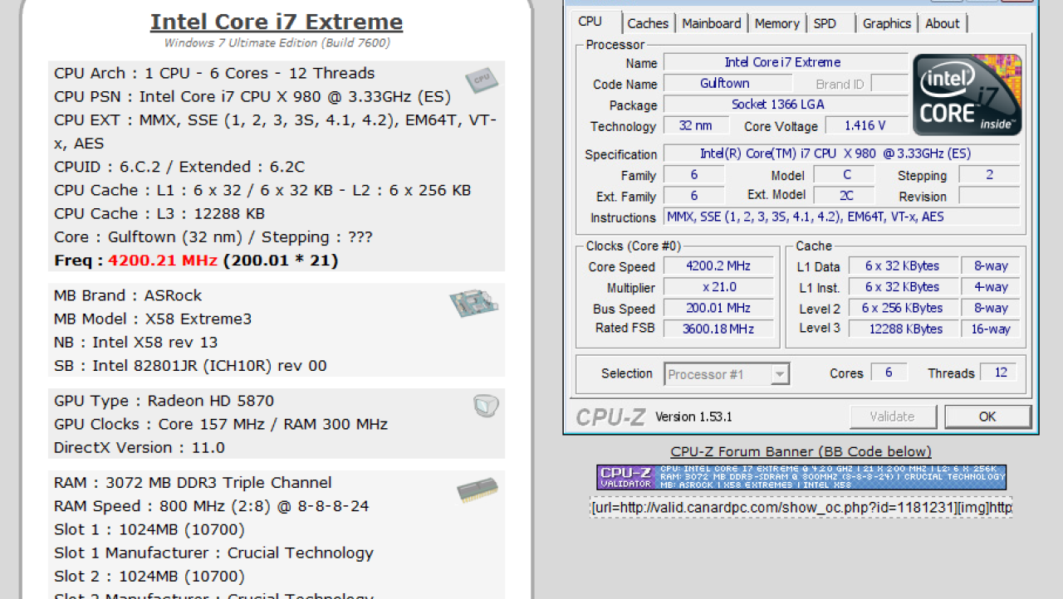The image size is (1063, 599).
Task: Open the SPD tab
Action: pyautogui.click(x=825, y=23)
